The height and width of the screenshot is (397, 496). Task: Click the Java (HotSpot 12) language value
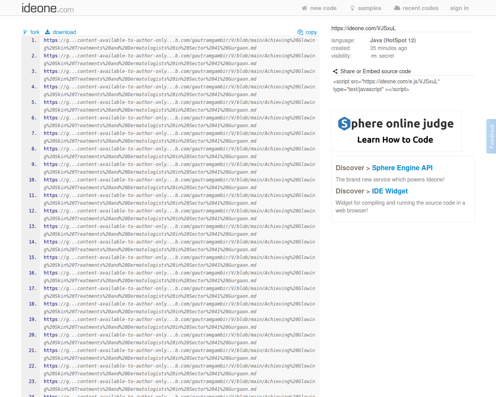pyautogui.click(x=393, y=40)
